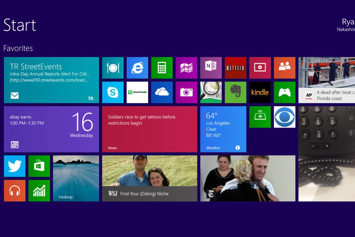Read the Soldiers tattoos News story
The height and width of the screenshot is (237, 355).
click(150, 129)
